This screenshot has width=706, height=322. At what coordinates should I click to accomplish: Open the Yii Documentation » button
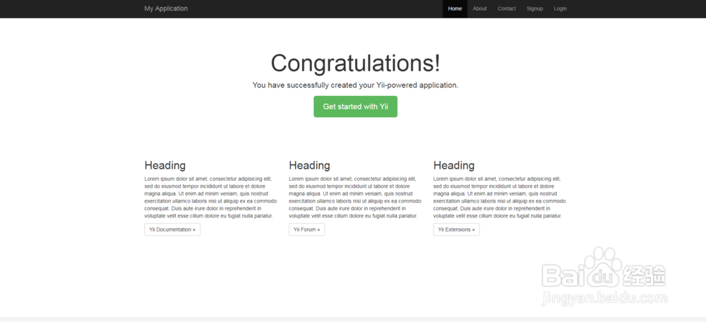coord(172,229)
